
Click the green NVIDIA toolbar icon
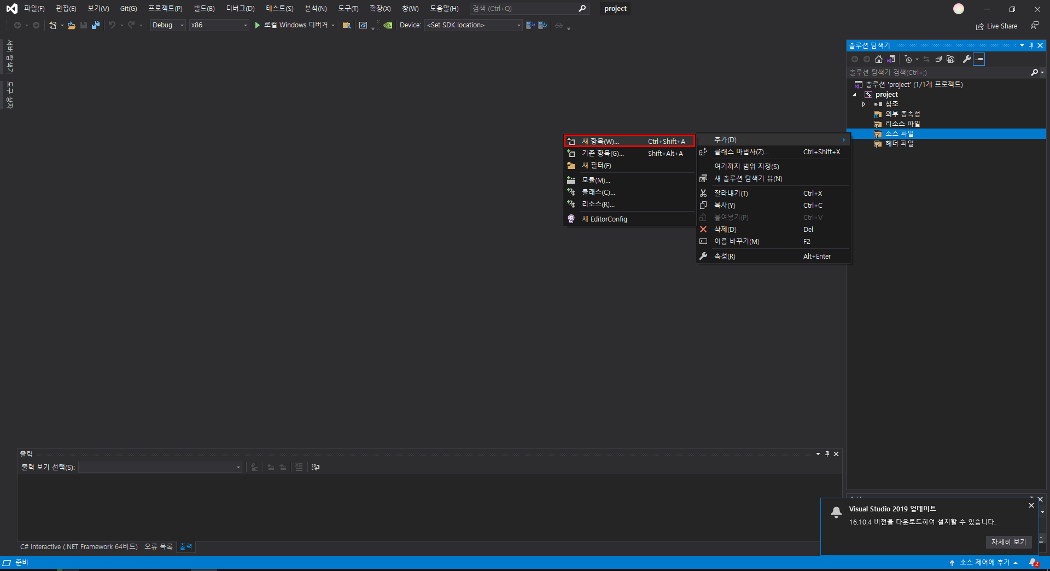coord(388,25)
